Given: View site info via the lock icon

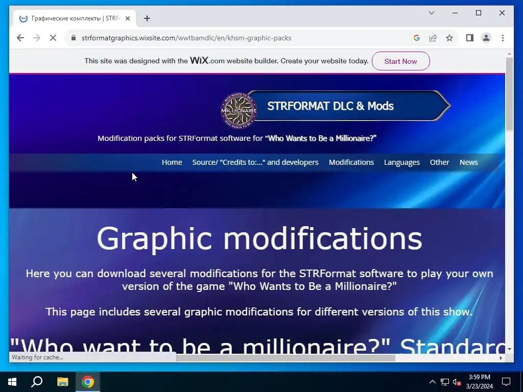Looking at the screenshot, I should point(74,38).
